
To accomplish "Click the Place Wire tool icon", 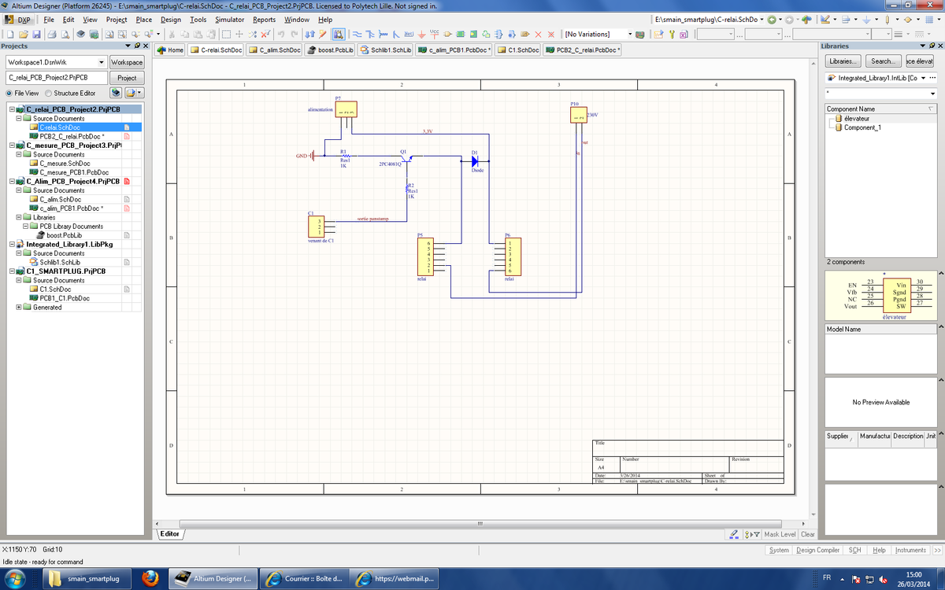I will (x=357, y=35).
